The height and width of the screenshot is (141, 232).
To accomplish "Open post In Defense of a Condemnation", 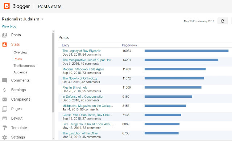I will [83, 97].
